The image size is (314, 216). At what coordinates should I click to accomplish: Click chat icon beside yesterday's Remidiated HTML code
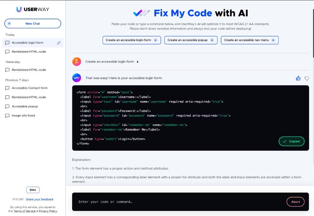coord(7,70)
